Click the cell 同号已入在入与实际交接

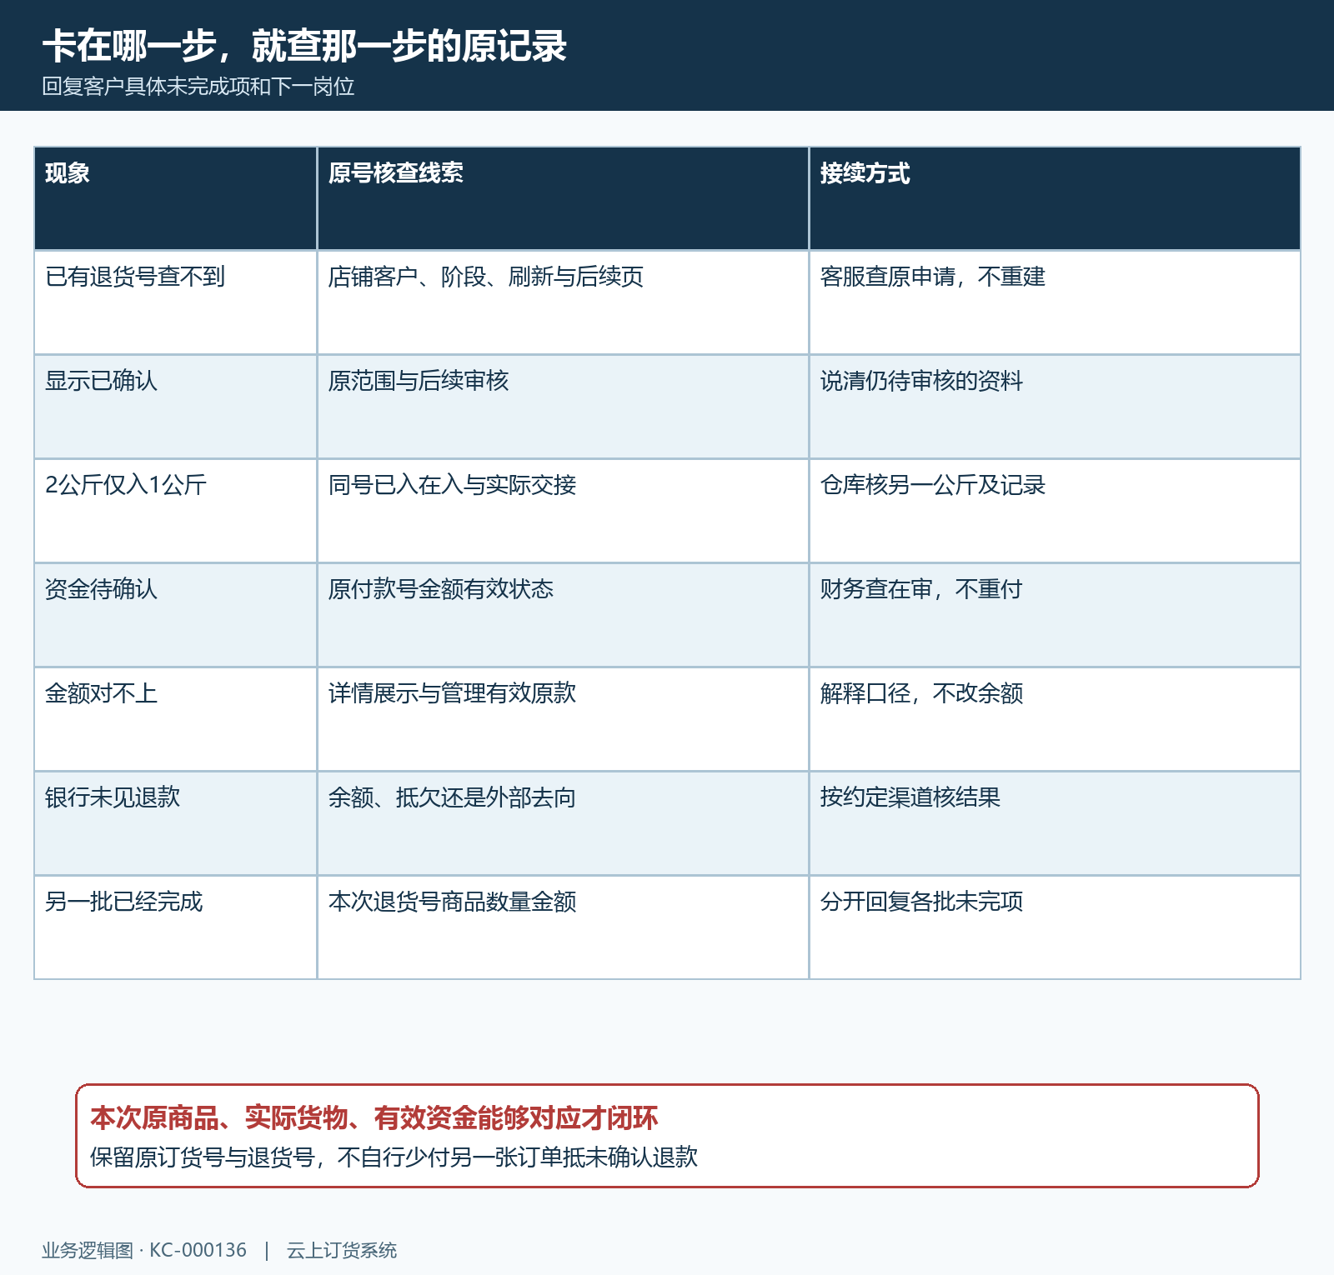point(563,511)
